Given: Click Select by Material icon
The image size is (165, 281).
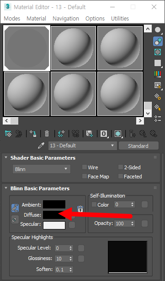Looking at the screenshot, I should tap(158, 107).
